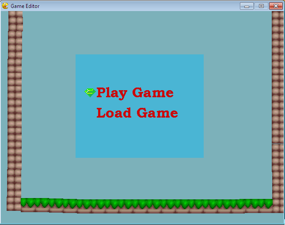The height and width of the screenshot is (225, 285).
Task: Choose Load Game from the menu
Action: coord(137,113)
